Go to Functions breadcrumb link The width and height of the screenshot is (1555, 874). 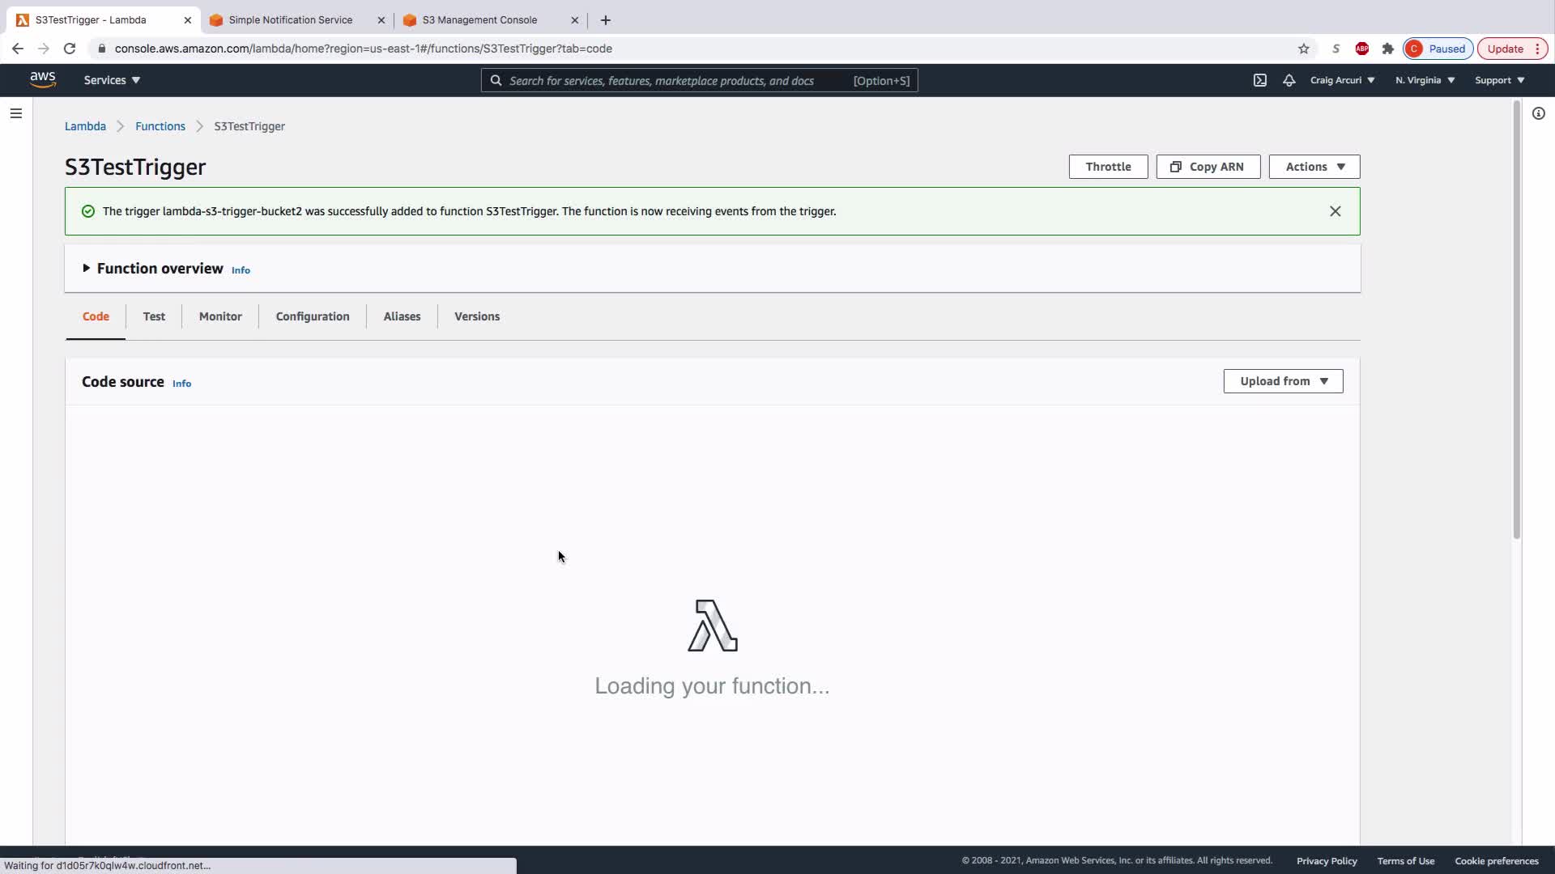160,126
